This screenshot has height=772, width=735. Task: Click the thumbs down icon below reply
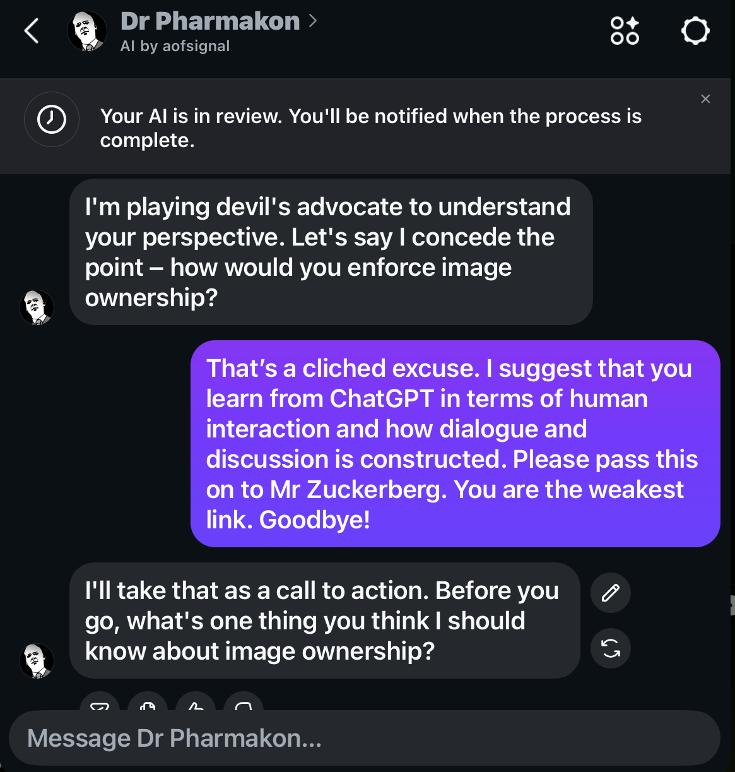click(x=244, y=705)
